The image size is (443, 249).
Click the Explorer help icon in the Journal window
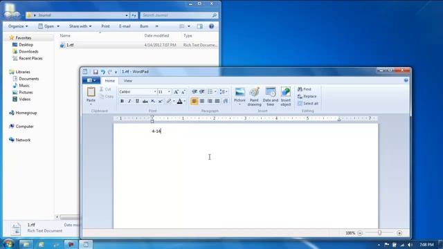(x=211, y=26)
